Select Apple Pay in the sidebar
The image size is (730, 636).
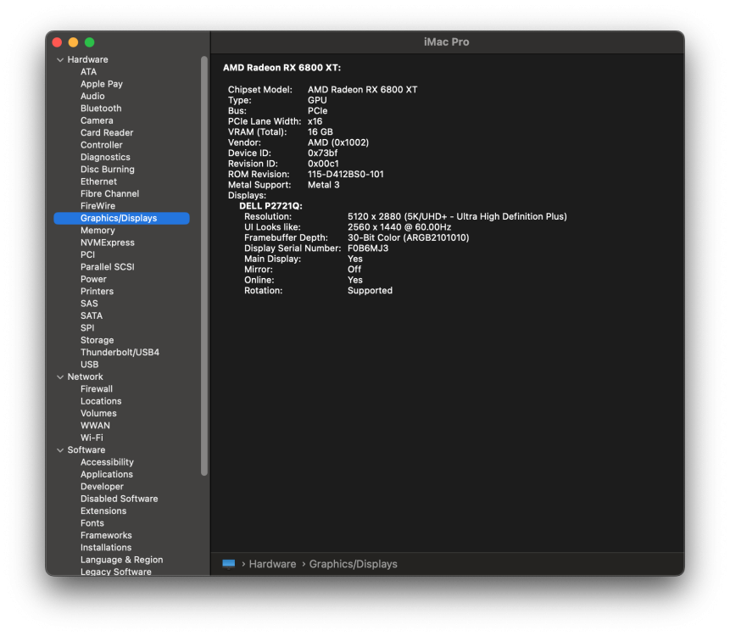[x=102, y=84]
